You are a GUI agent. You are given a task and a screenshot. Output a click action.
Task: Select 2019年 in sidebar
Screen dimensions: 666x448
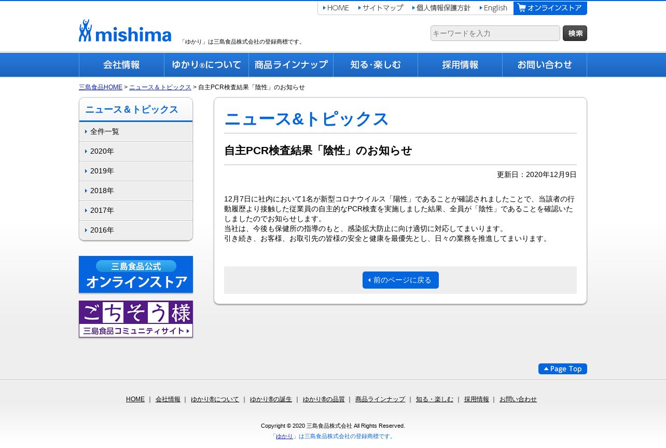coord(136,171)
